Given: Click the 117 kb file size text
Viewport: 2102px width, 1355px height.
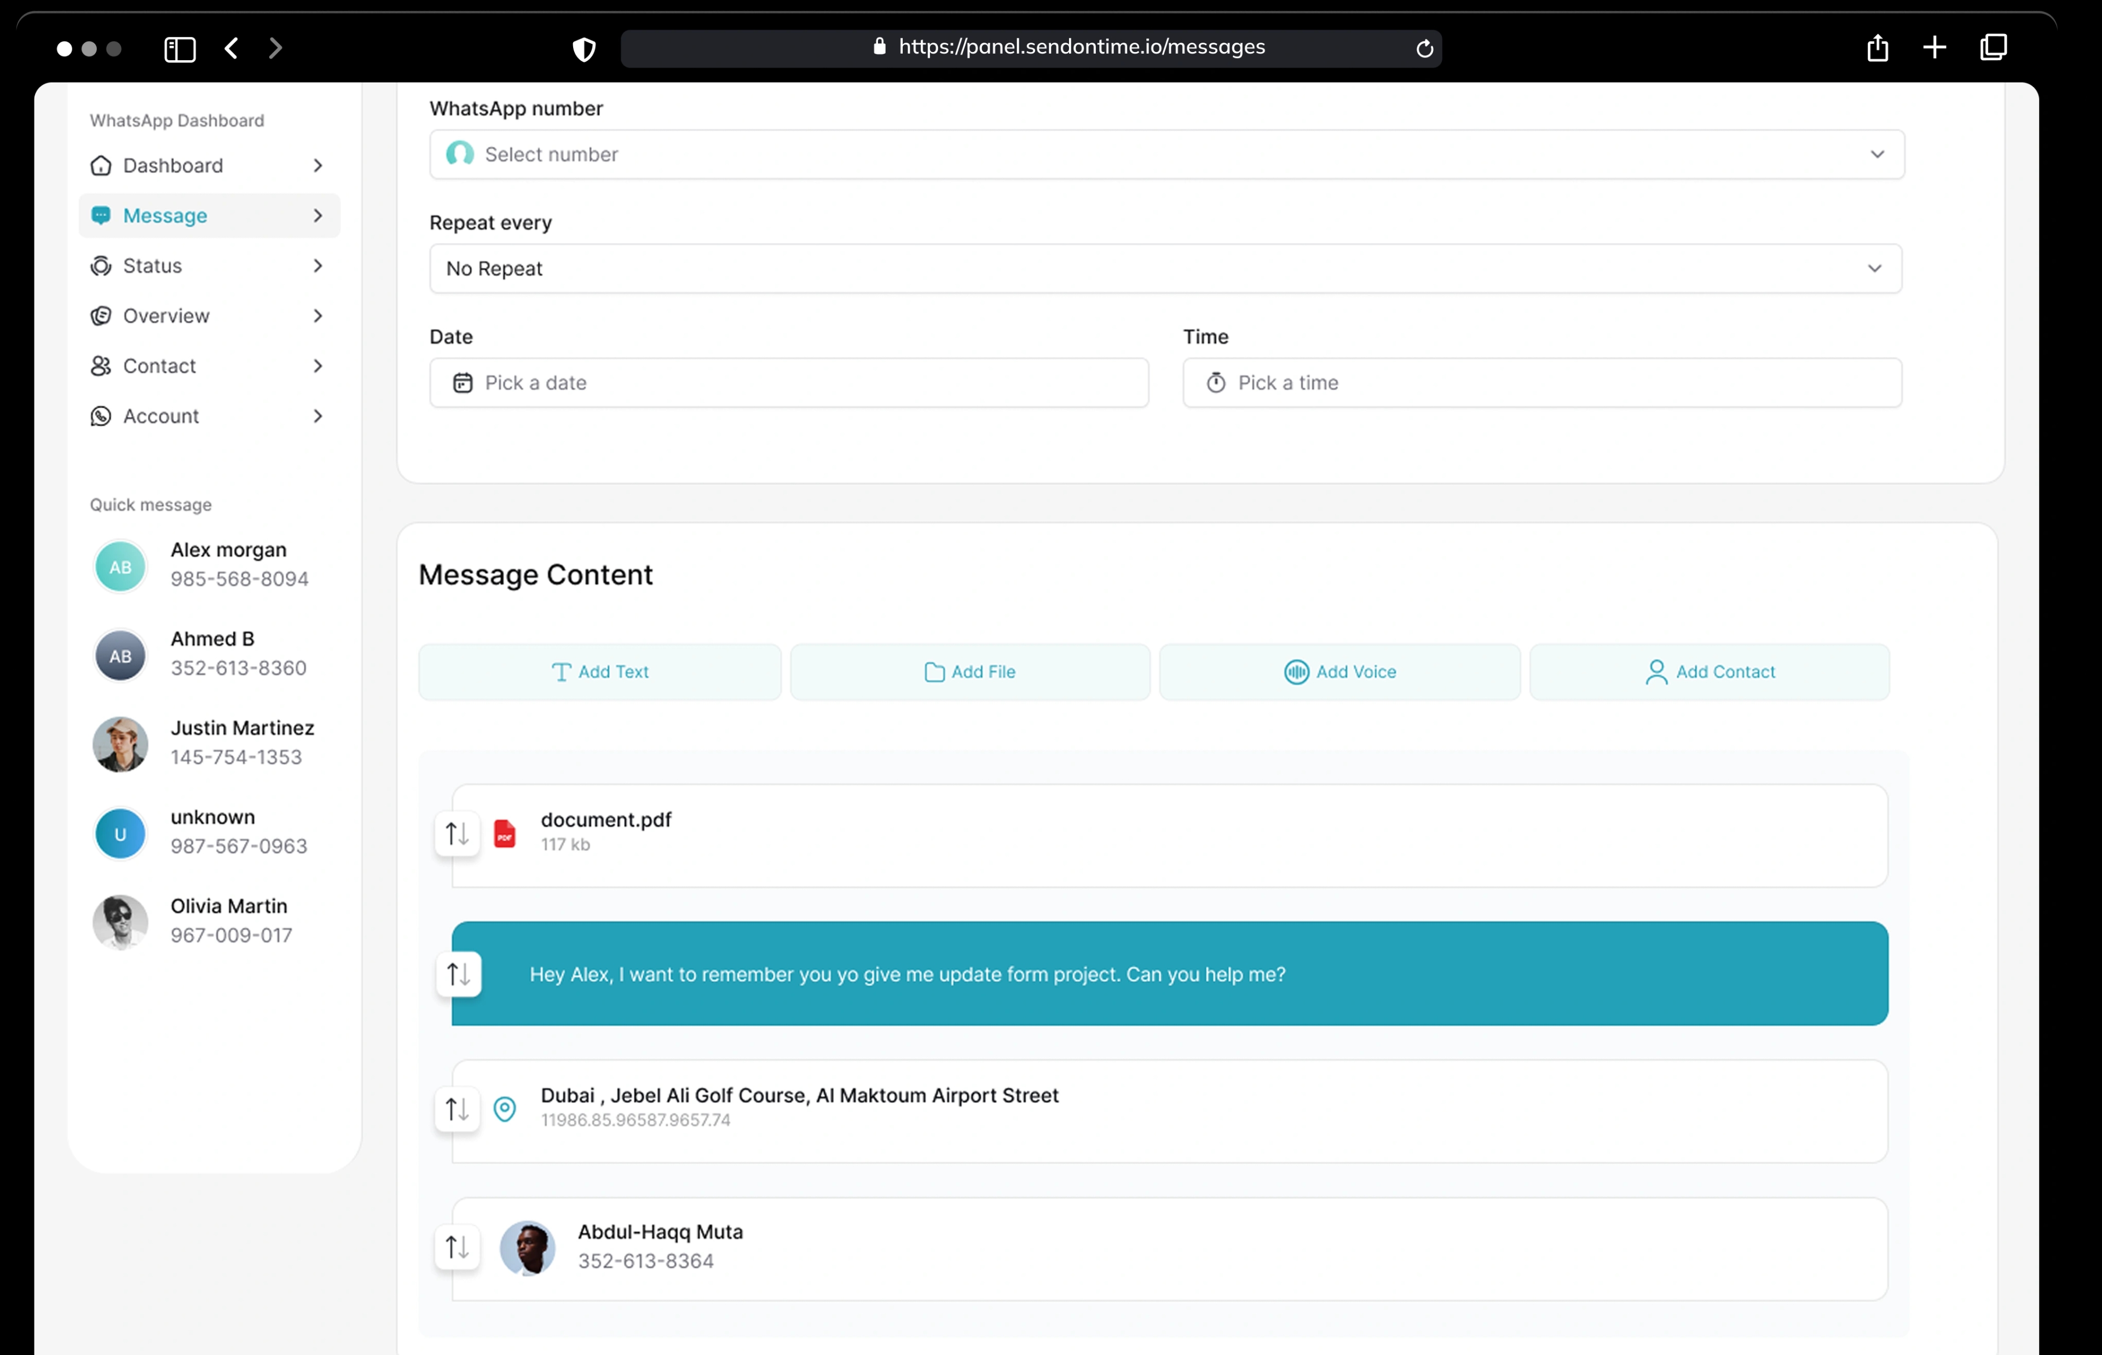Looking at the screenshot, I should (565, 844).
